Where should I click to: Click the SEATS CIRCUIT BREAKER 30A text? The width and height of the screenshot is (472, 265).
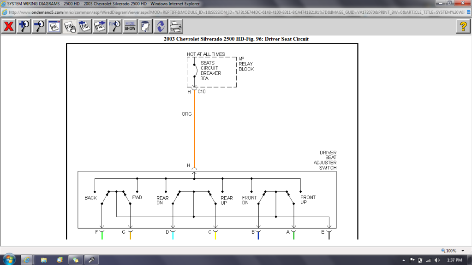(x=211, y=71)
